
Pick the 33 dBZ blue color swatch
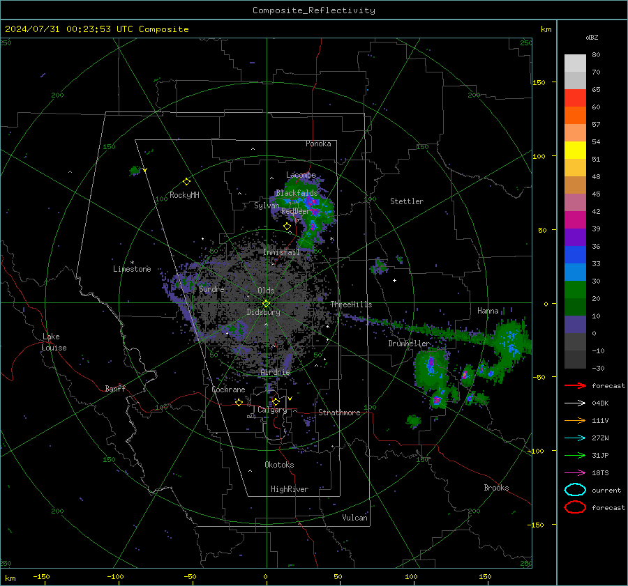pos(575,254)
